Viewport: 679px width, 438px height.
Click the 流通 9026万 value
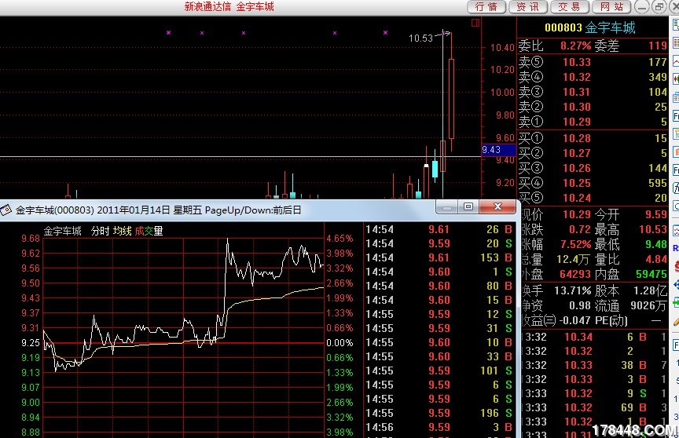[648, 305]
